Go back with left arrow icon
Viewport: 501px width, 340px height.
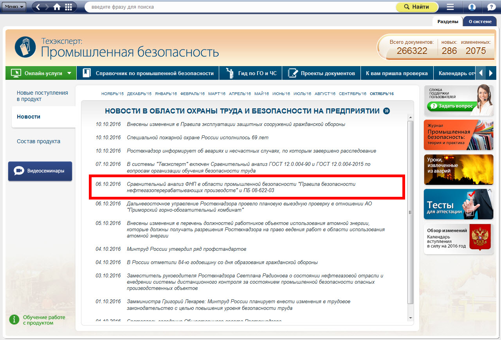38,7
